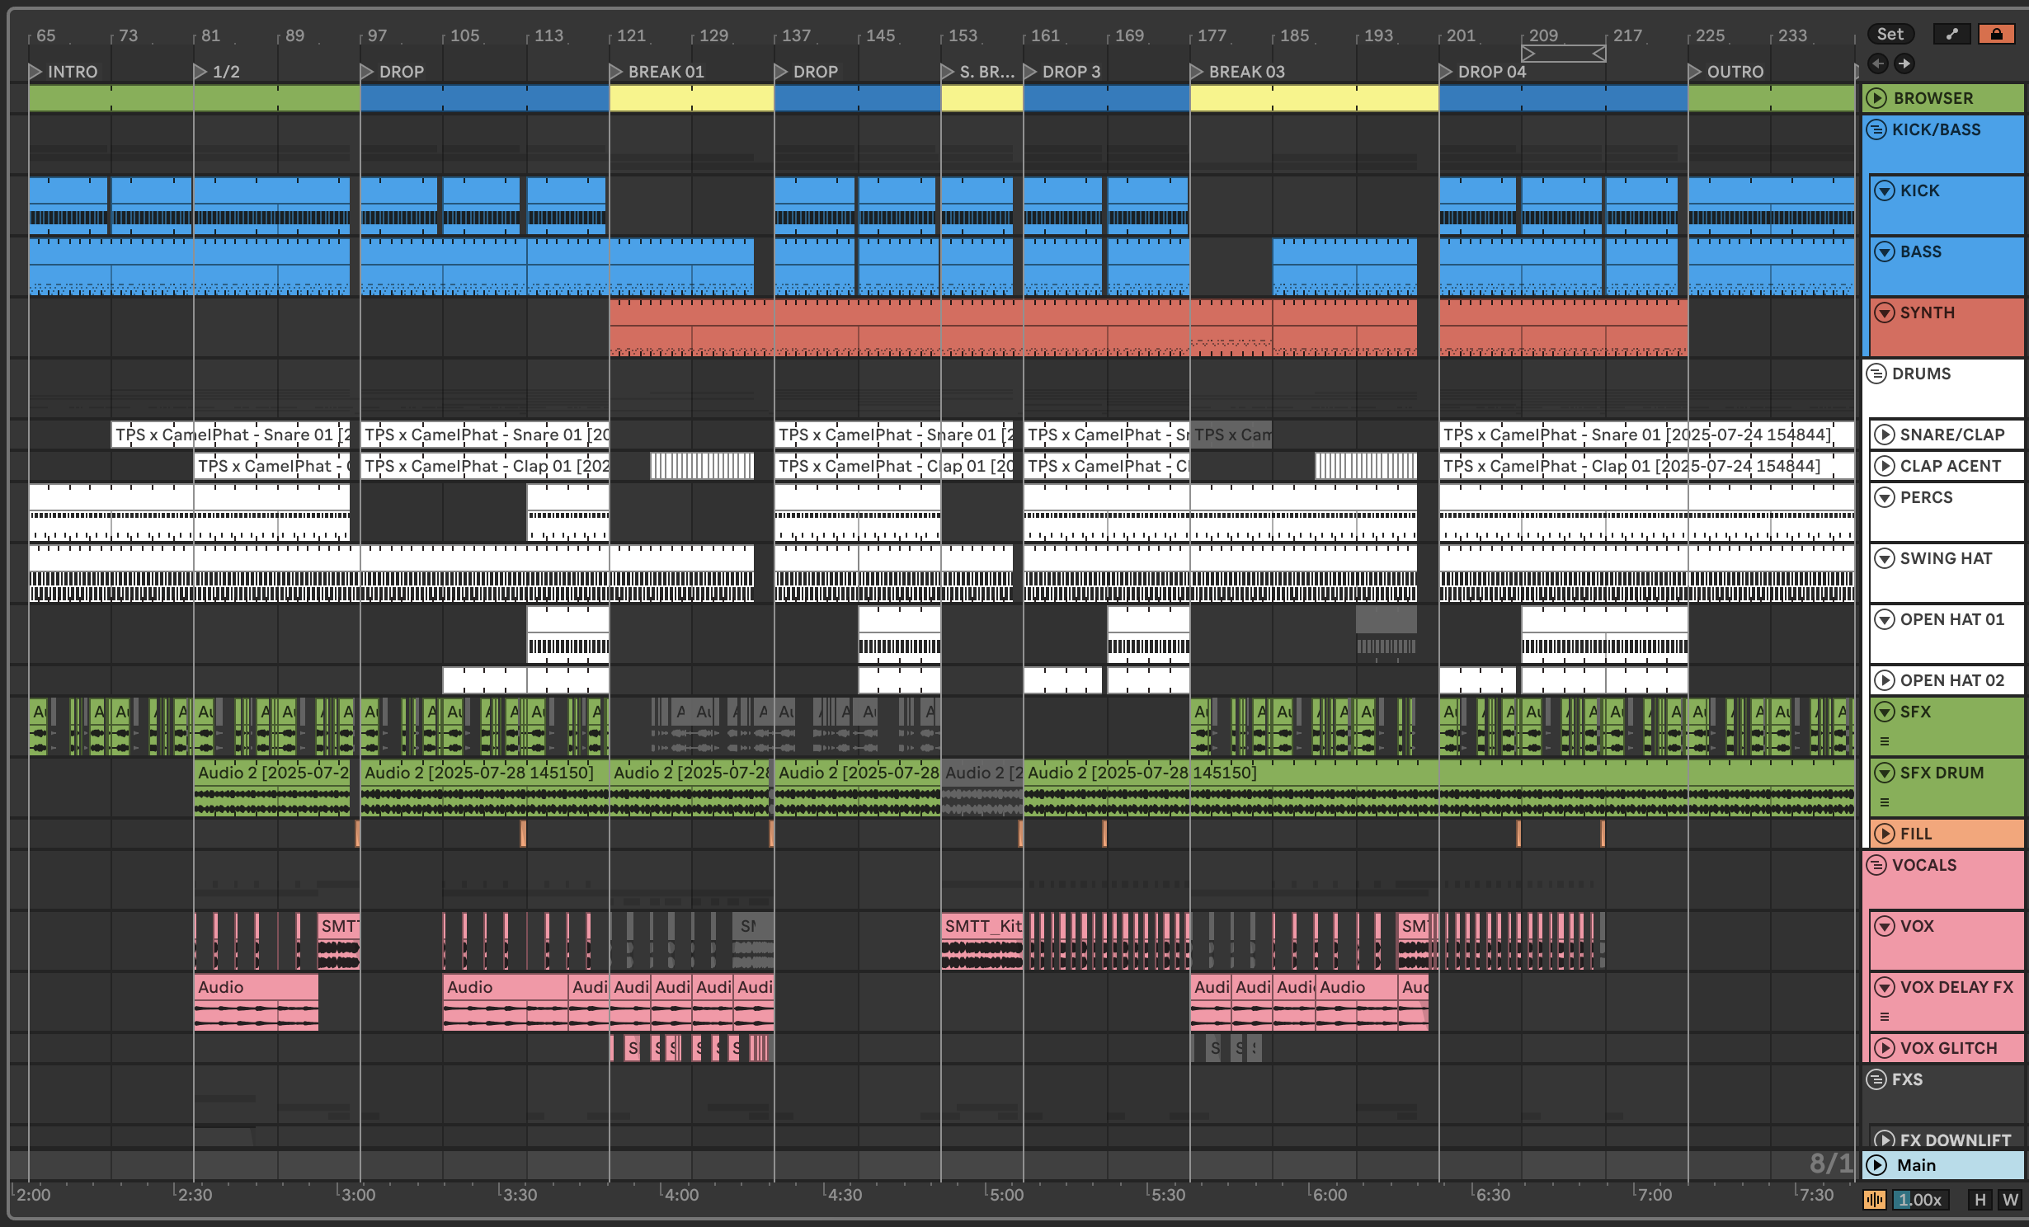
Task: Click the BROWSER track unfold icon
Action: click(x=1876, y=98)
